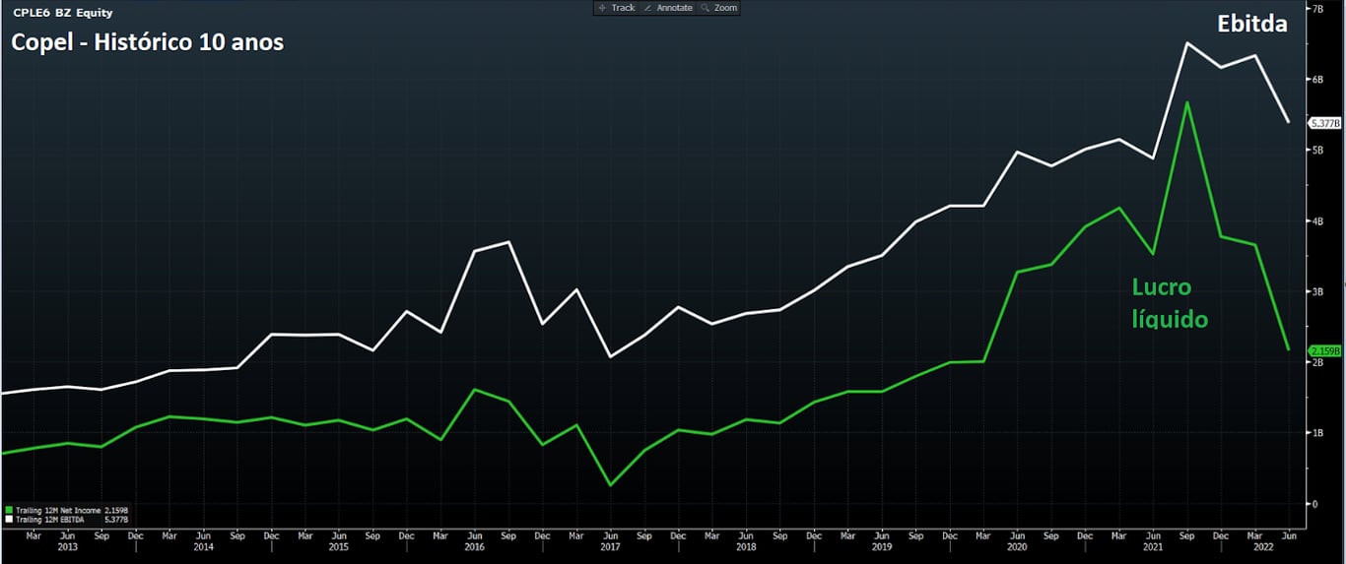This screenshot has height=564, width=1346.
Task: Click the 2019 year label on time axis
Action: point(881,546)
